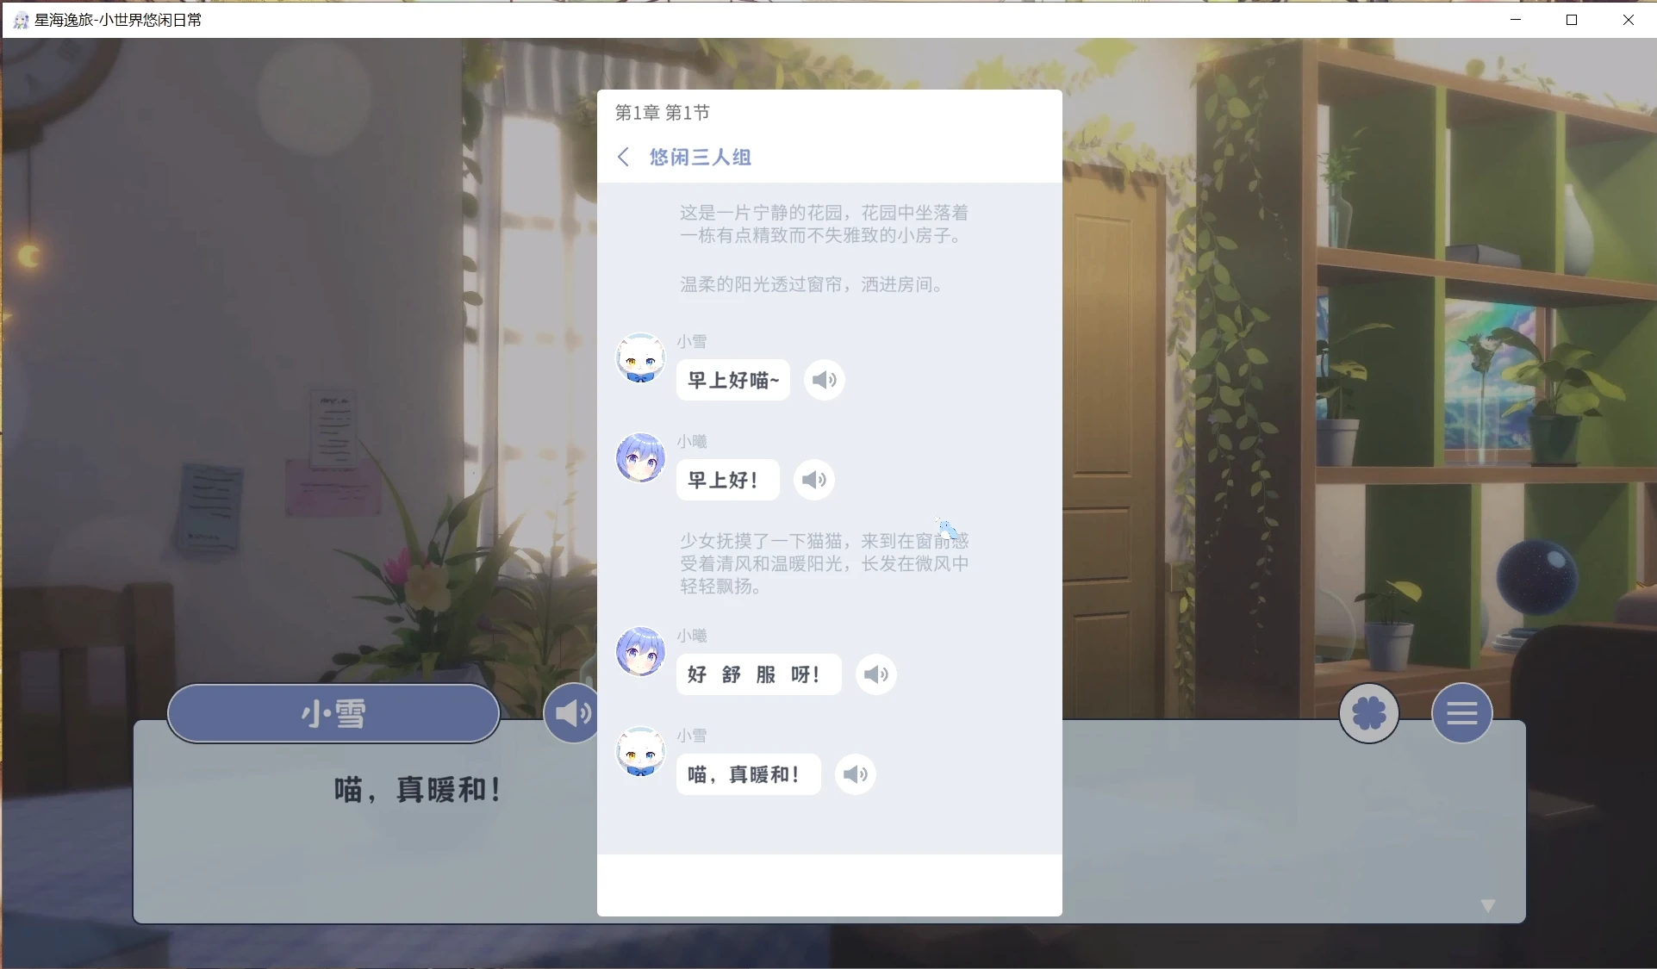This screenshot has width=1657, height=969.
Task: Select the 早上好! chat bubble
Action: click(x=728, y=480)
